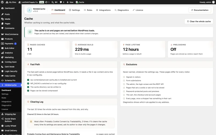Open Licence submenu under NimbleCache

[x=5, y=109]
